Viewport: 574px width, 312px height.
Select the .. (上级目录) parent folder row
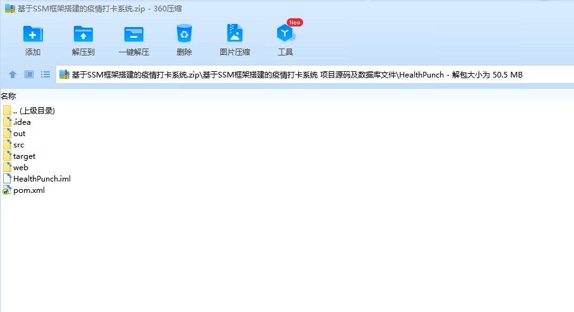28,111
